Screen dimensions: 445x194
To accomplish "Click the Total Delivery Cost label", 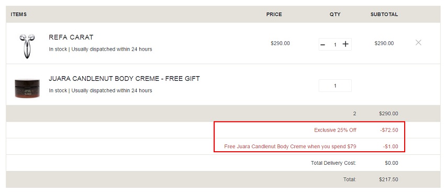I will (x=333, y=163).
